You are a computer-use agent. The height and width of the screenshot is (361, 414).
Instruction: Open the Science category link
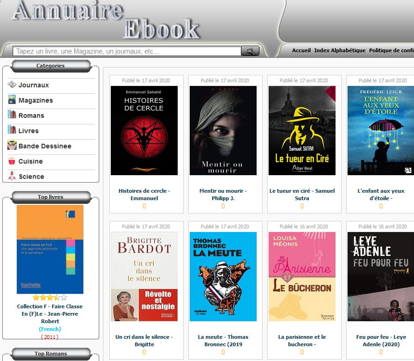pyautogui.click(x=31, y=177)
